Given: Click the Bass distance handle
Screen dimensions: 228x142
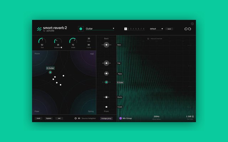Looking at the screenshot, I should tap(107, 45).
